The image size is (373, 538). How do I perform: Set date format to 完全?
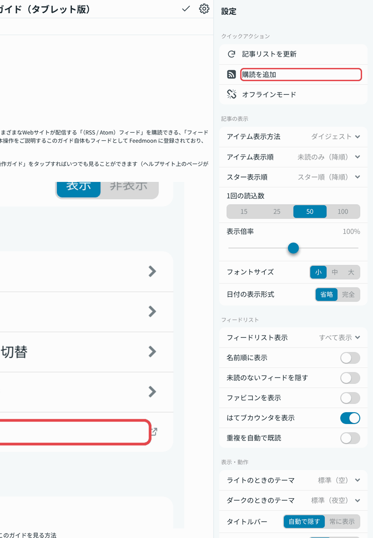348,295
